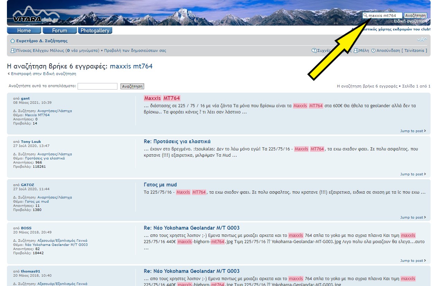Open Νέο Yokohama Geolandar M/T G003 topic under BOSS
This screenshot has width=432, height=286.
tap(56, 245)
